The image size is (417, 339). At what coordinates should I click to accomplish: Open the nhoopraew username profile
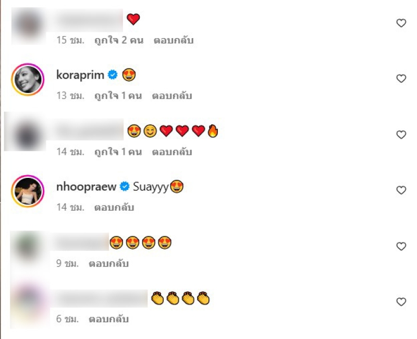pos(86,187)
